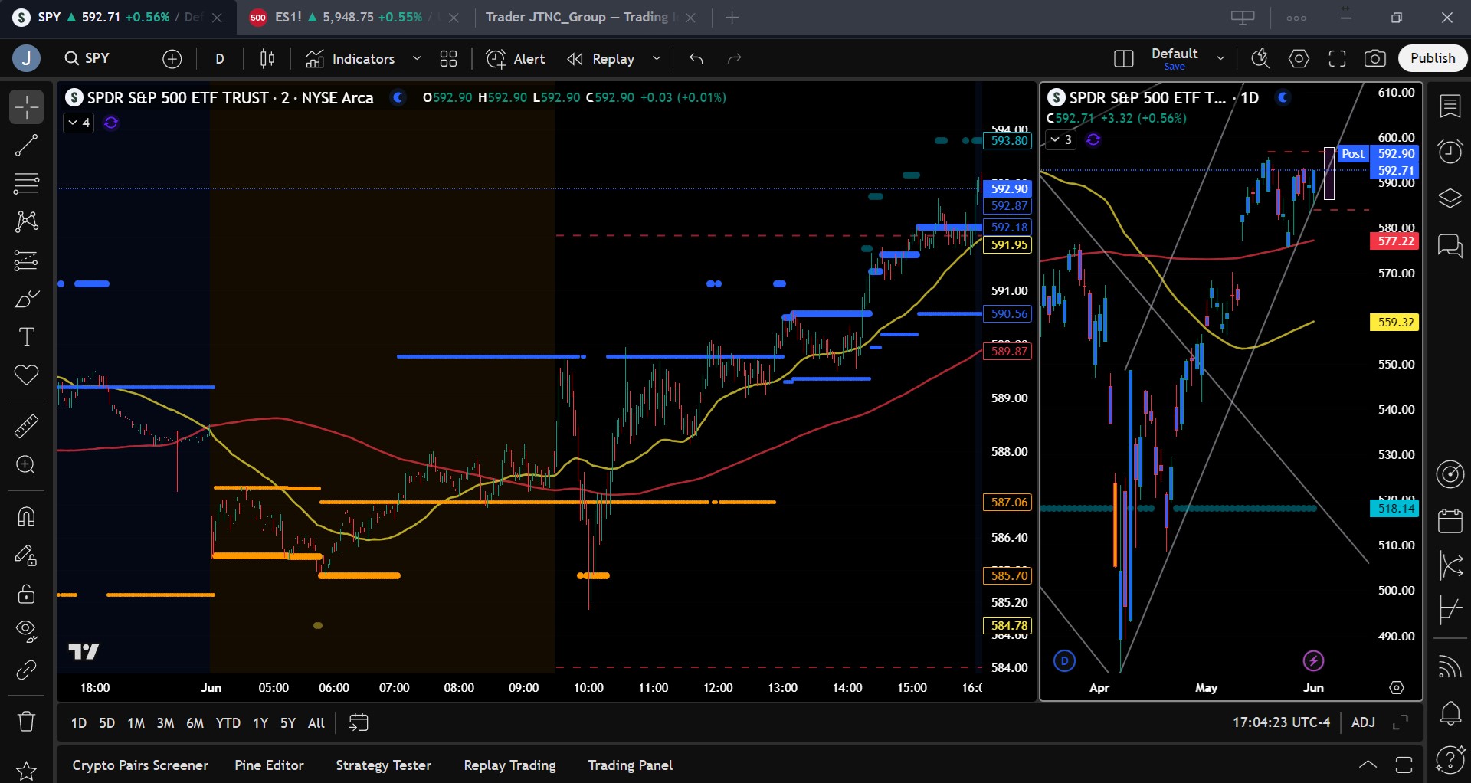1471x783 pixels.
Task: Select the Text annotation tool
Action: (x=26, y=337)
